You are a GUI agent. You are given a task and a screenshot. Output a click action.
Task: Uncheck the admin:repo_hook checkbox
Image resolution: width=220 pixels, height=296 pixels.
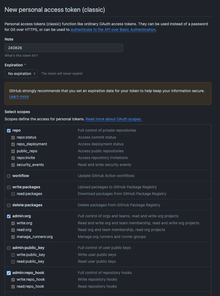click(9, 273)
